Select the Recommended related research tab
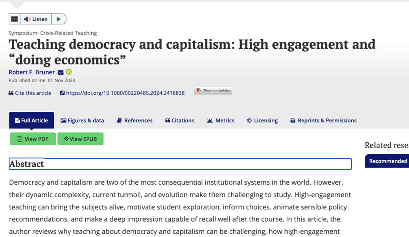Screen dimensions: 409x237 point(388,161)
